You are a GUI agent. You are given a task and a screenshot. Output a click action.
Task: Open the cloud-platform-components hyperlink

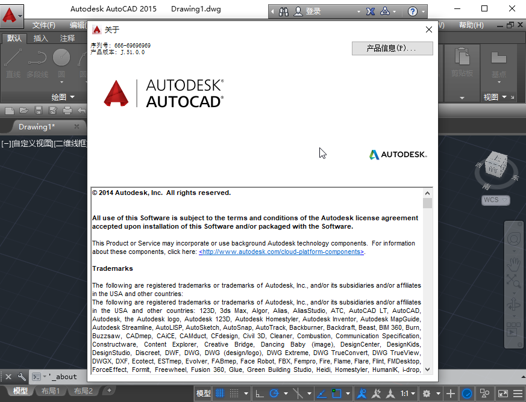281,252
